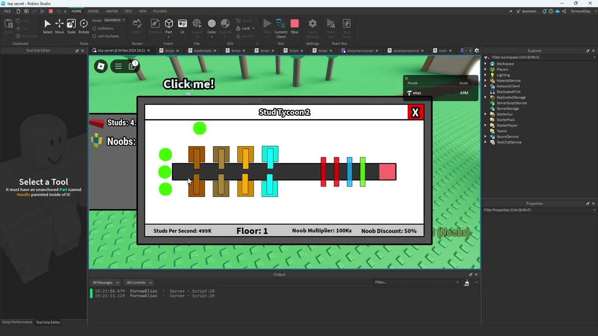598x336 pixels.
Task: Click the Share icon in title bar
Action: (564, 11)
